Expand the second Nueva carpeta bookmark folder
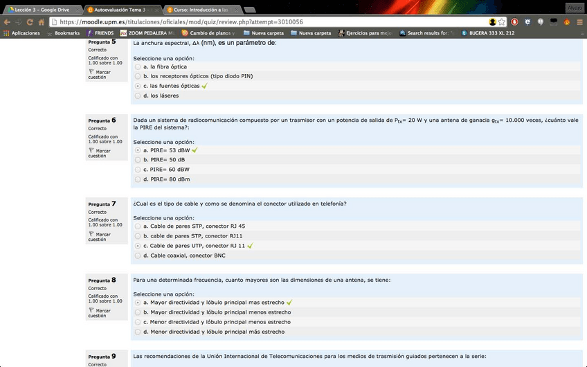 click(x=310, y=33)
